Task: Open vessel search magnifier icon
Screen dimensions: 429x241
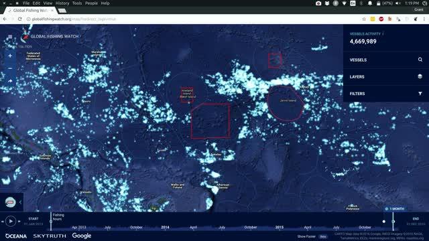Action: [420, 60]
